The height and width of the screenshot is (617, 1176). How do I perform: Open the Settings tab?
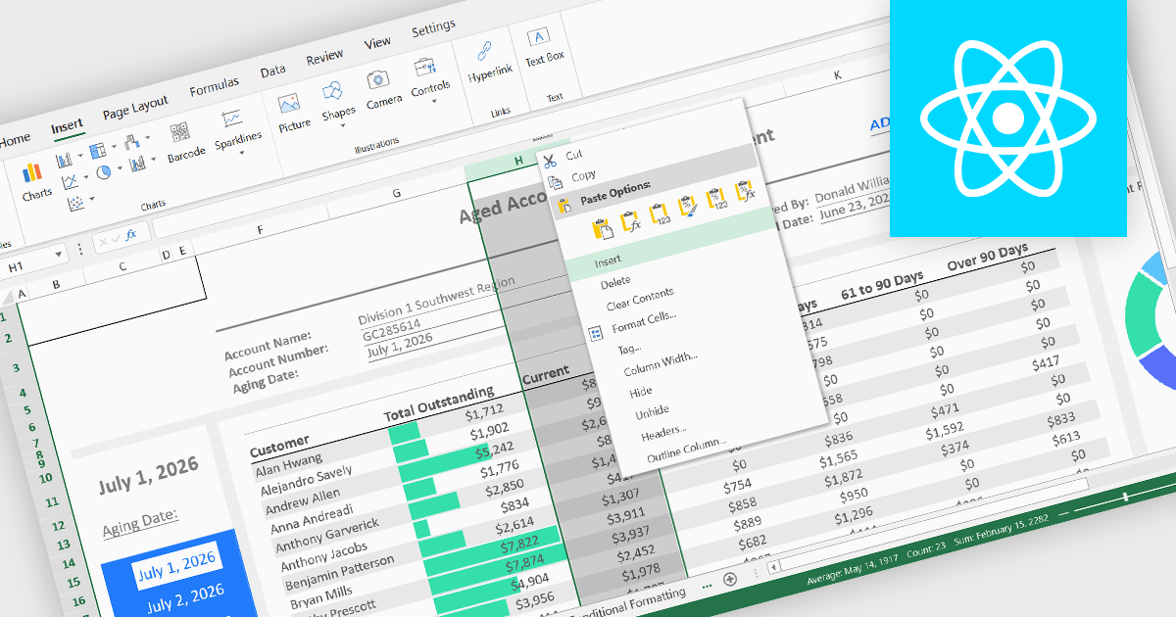[x=433, y=27]
